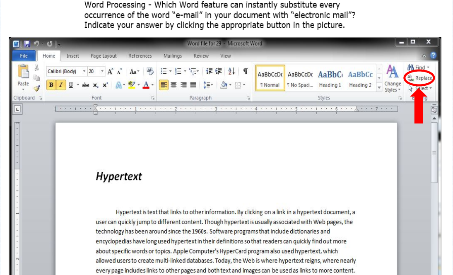453x275 pixels.
Task: Click the Copy icon
Action: 37,78
